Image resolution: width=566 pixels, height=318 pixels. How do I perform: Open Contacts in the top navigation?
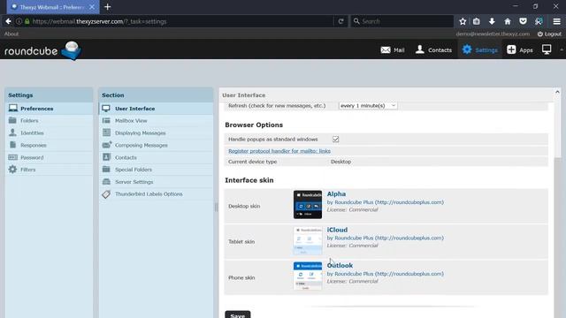433,49
